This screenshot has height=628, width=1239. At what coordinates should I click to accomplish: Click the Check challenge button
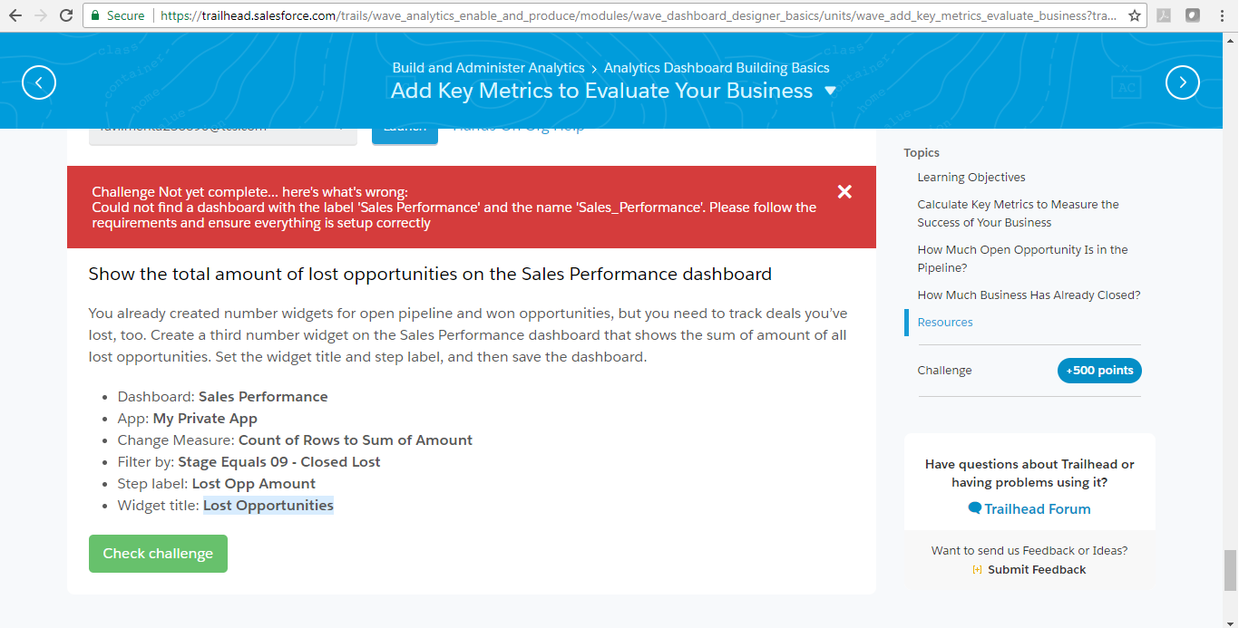click(x=158, y=553)
